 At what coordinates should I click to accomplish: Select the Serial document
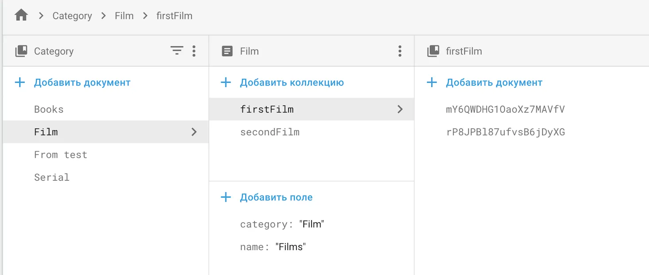pos(52,177)
